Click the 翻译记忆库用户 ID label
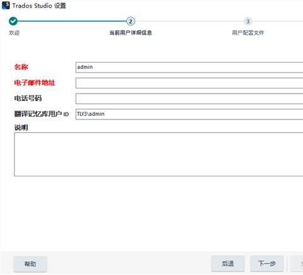 click(x=42, y=114)
